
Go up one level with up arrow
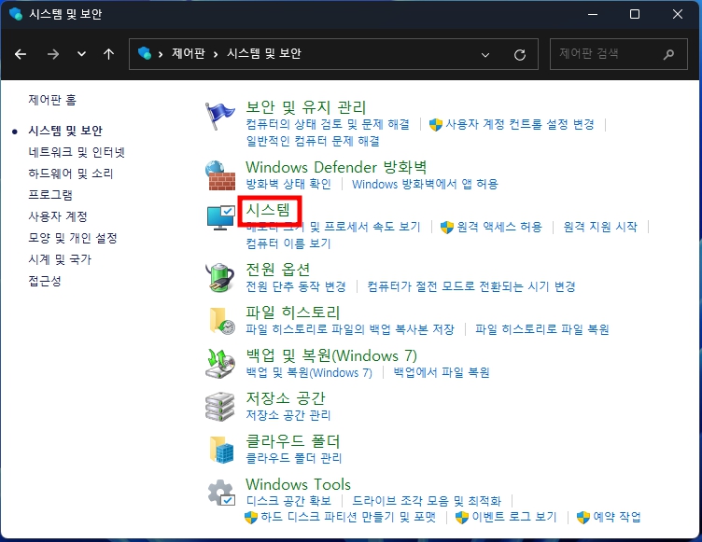(x=108, y=54)
